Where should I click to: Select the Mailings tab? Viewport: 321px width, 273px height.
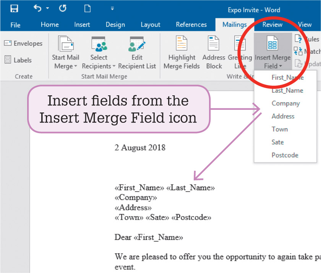coord(235,25)
